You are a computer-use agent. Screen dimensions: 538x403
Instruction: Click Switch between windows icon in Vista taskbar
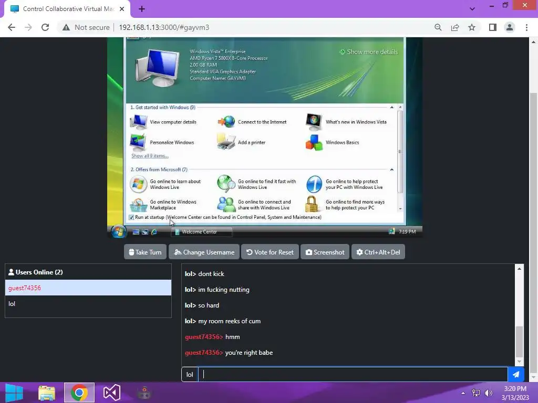pyautogui.click(x=145, y=232)
